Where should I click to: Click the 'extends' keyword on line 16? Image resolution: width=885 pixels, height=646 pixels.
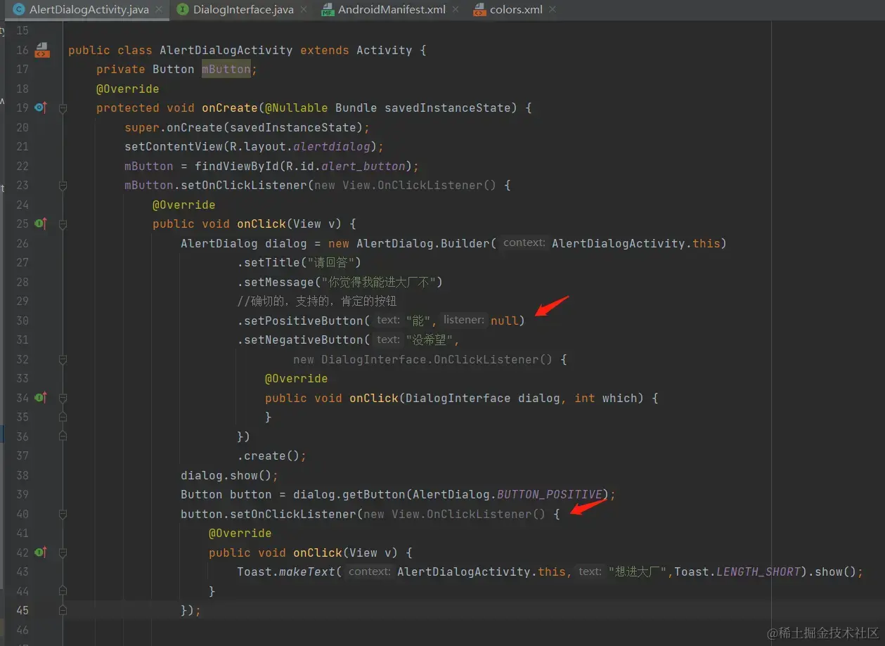tap(324, 50)
